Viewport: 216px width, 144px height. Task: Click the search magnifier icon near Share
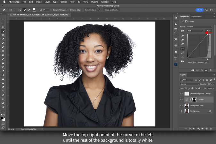tap(207, 10)
